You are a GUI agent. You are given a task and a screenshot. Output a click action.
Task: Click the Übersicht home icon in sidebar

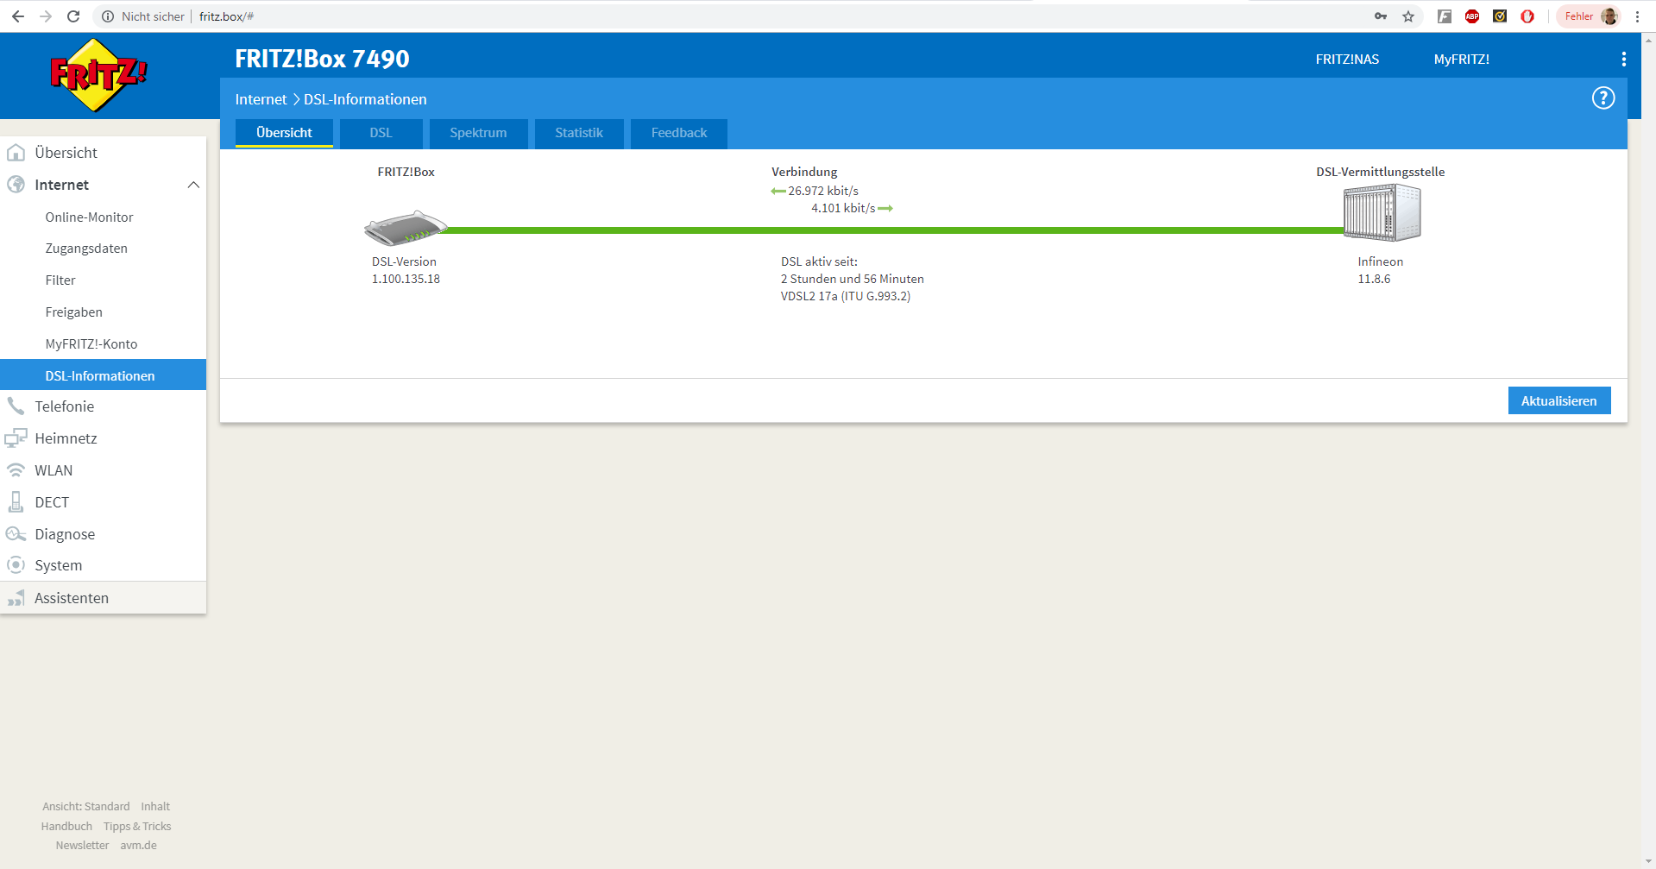pyautogui.click(x=16, y=153)
